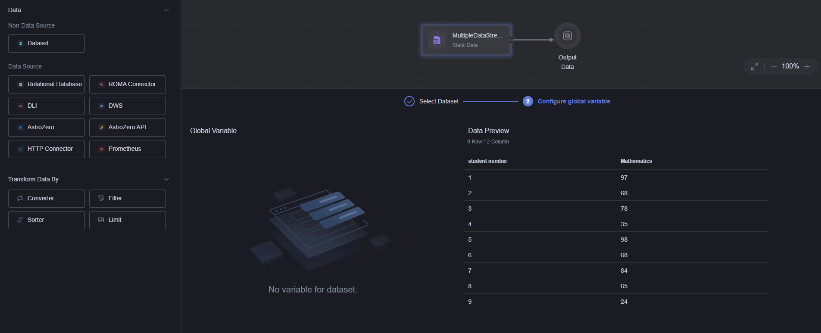This screenshot has width=821, height=333.
Task: Click the AstroZero icon
Action: 21,128
